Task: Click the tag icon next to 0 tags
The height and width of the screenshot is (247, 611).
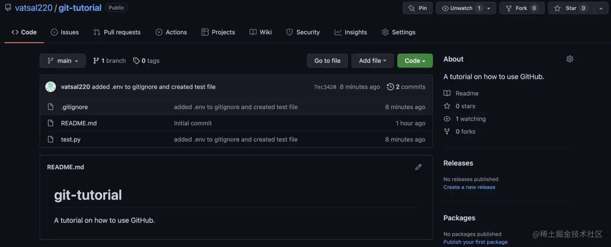Action: click(x=136, y=61)
